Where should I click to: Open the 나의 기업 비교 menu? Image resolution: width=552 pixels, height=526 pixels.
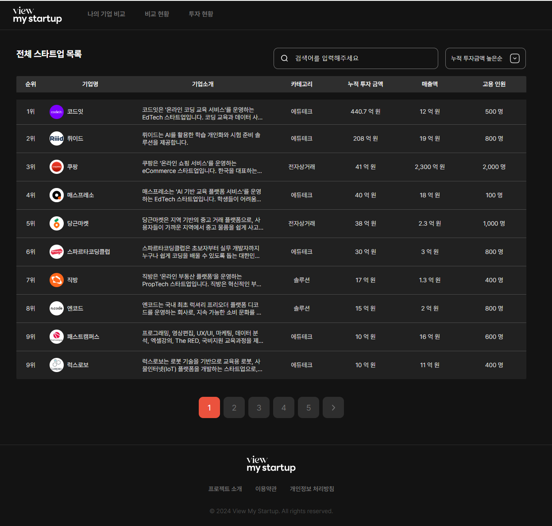pyautogui.click(x=106, y=14)
